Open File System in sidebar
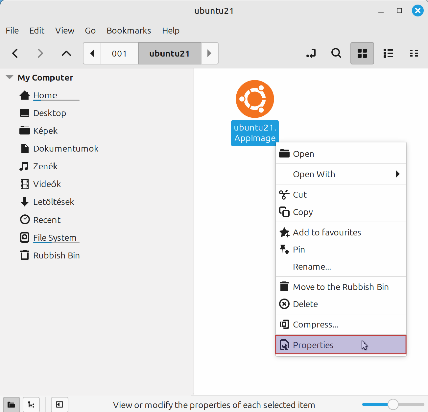The height and width of the screenshot is (412, 428). click(x=55, y=238)
